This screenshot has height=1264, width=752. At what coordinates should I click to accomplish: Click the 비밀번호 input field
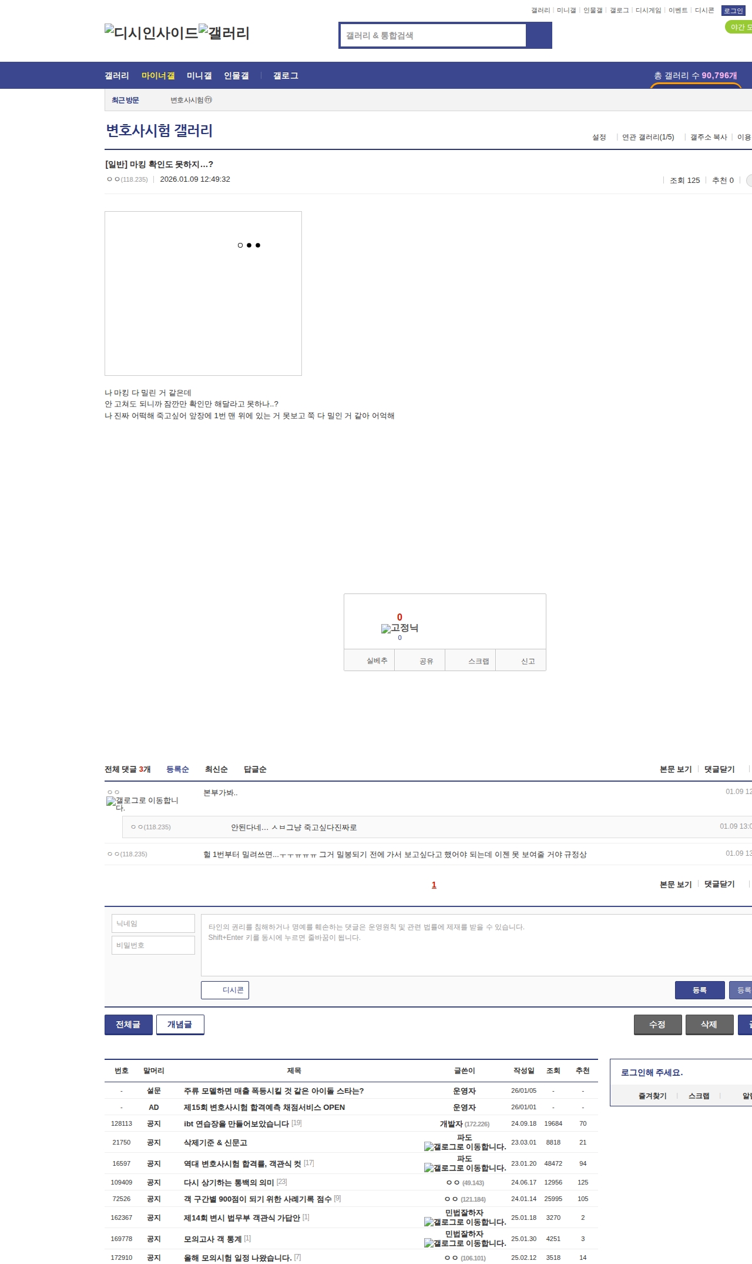[x=153, y=945]
